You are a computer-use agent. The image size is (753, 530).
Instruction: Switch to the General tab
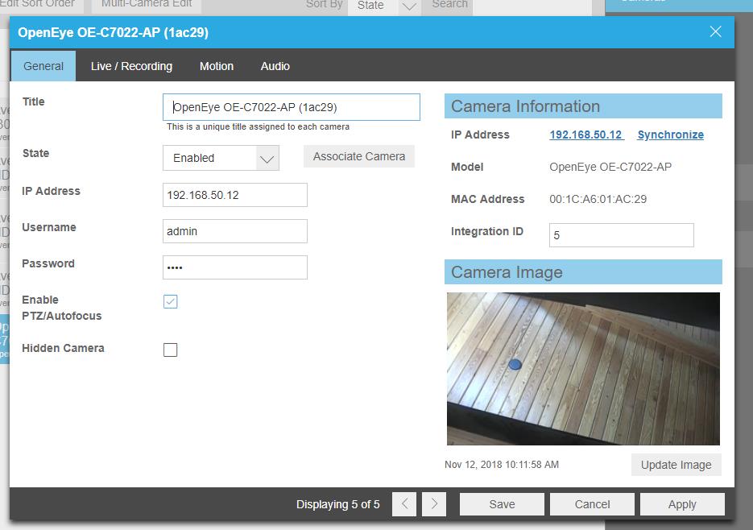point(43,66)
